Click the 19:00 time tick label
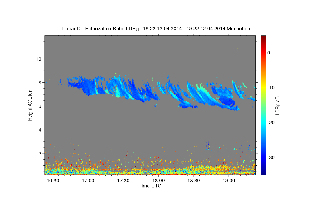Screen dimensions: 316x210 (x=229, y=181)
